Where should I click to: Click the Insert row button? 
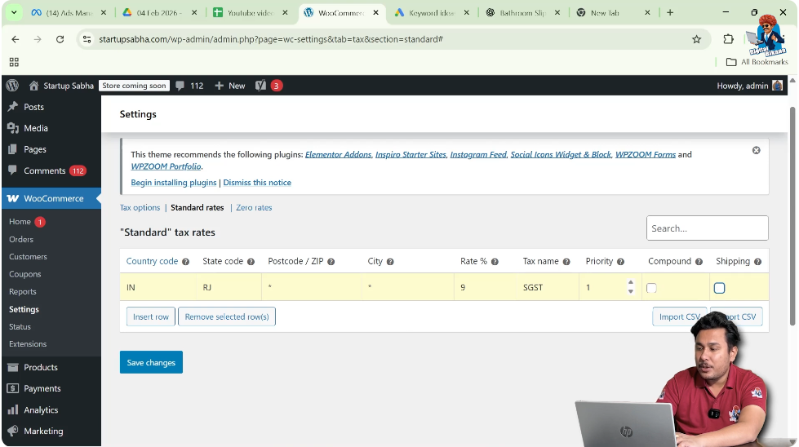[x=150, y=316]
